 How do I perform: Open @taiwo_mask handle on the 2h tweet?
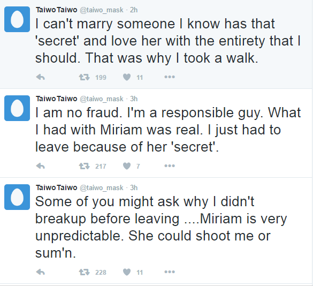coord(102,10)
